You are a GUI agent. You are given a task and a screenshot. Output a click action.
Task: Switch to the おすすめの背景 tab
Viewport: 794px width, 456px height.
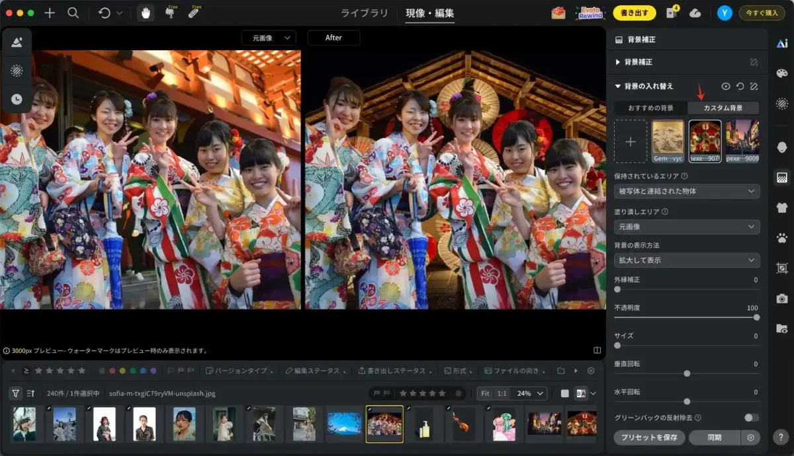(651, 106)
